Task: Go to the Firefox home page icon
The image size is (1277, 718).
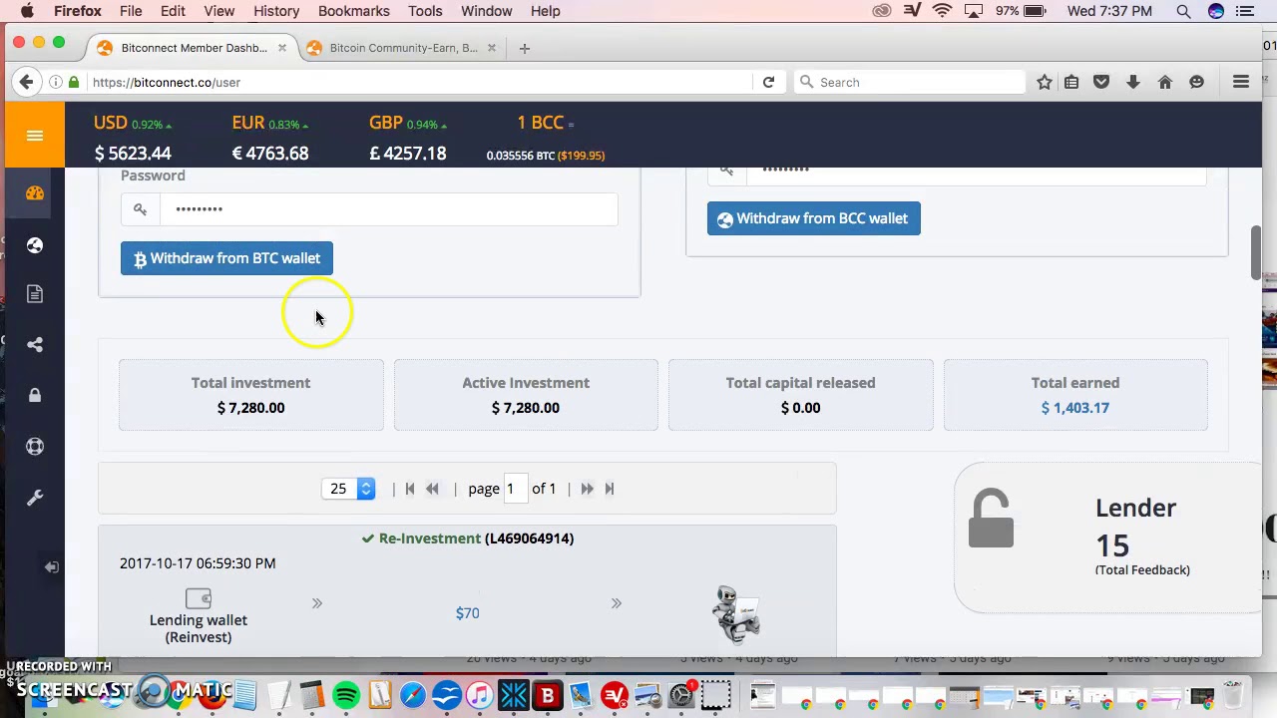Action: tap(1164, 82)
